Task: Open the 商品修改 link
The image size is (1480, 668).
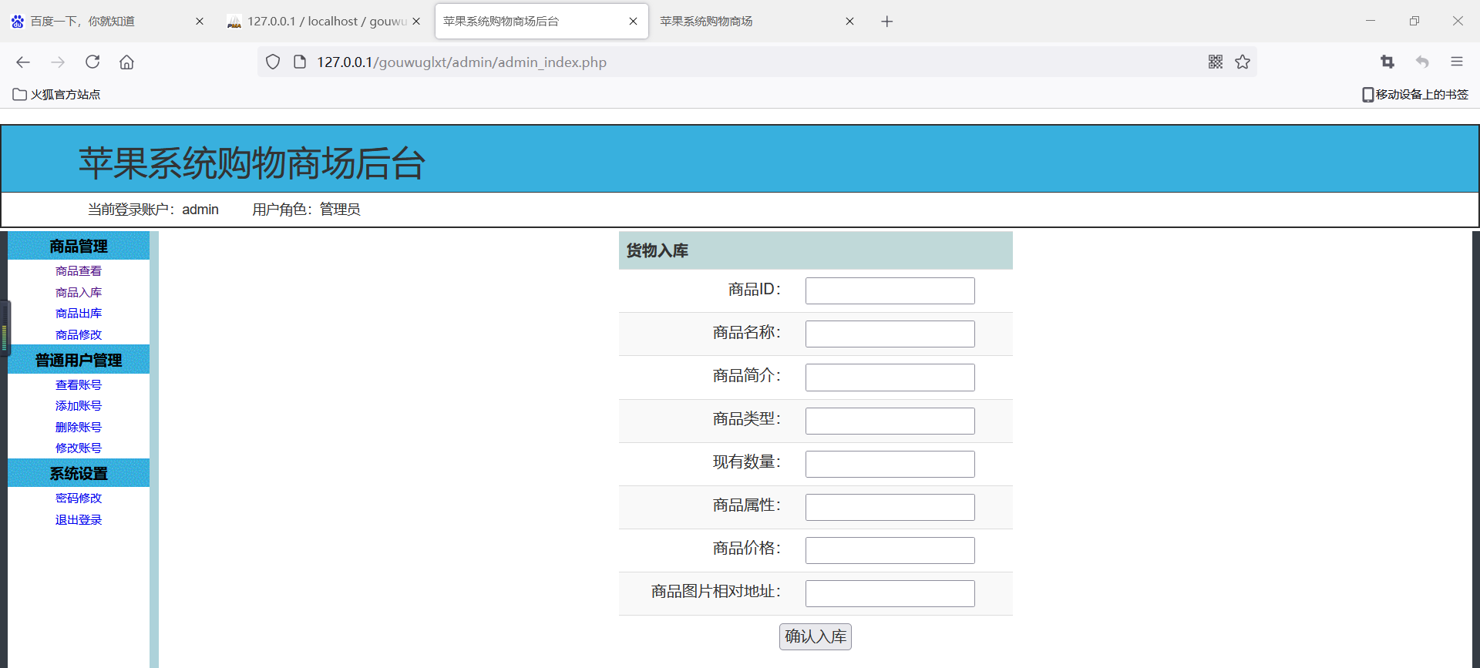Action: [79, 335]
